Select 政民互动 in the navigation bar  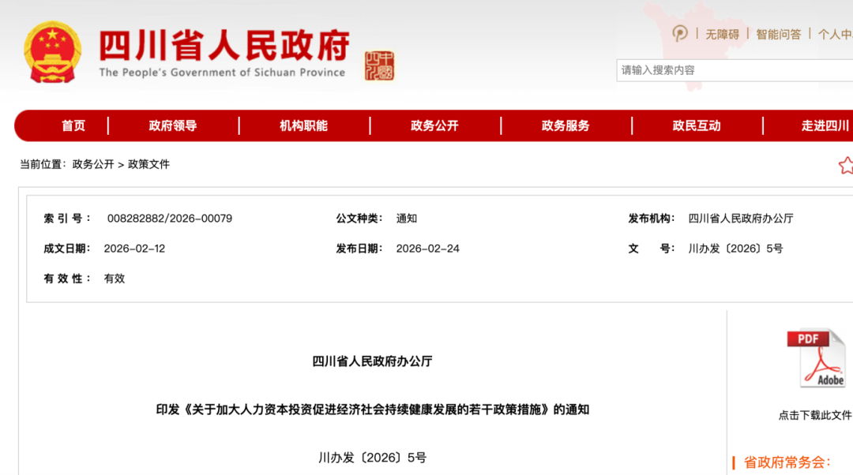click(697, 125)
